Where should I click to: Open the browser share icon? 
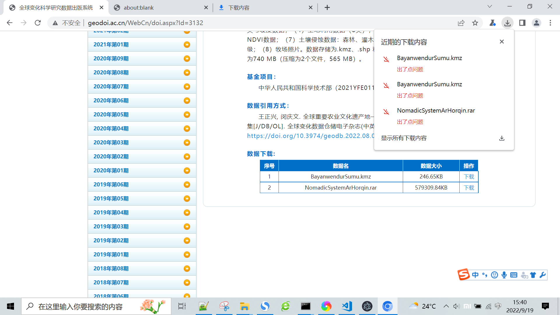coord(461,23)
